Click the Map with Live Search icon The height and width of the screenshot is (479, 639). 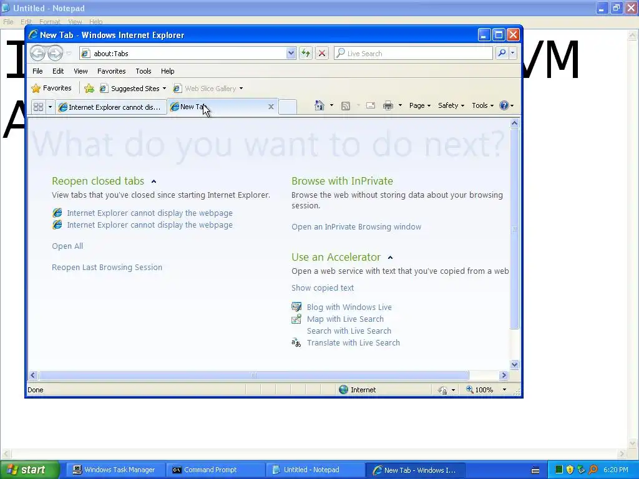[x=296, y=319]
